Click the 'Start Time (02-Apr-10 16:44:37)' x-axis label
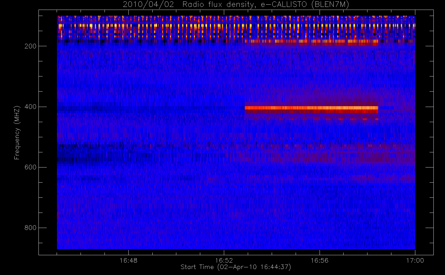The height and width of the screenshot is (275, 445). (236, 267)
